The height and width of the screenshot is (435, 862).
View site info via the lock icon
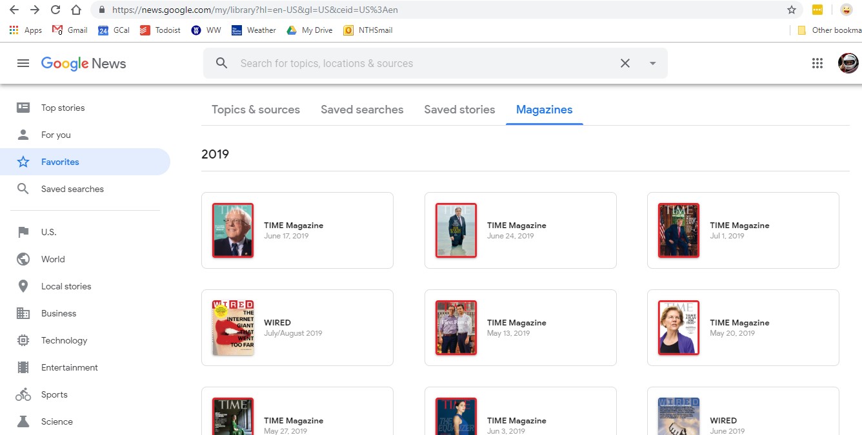[x=102, y=10]
